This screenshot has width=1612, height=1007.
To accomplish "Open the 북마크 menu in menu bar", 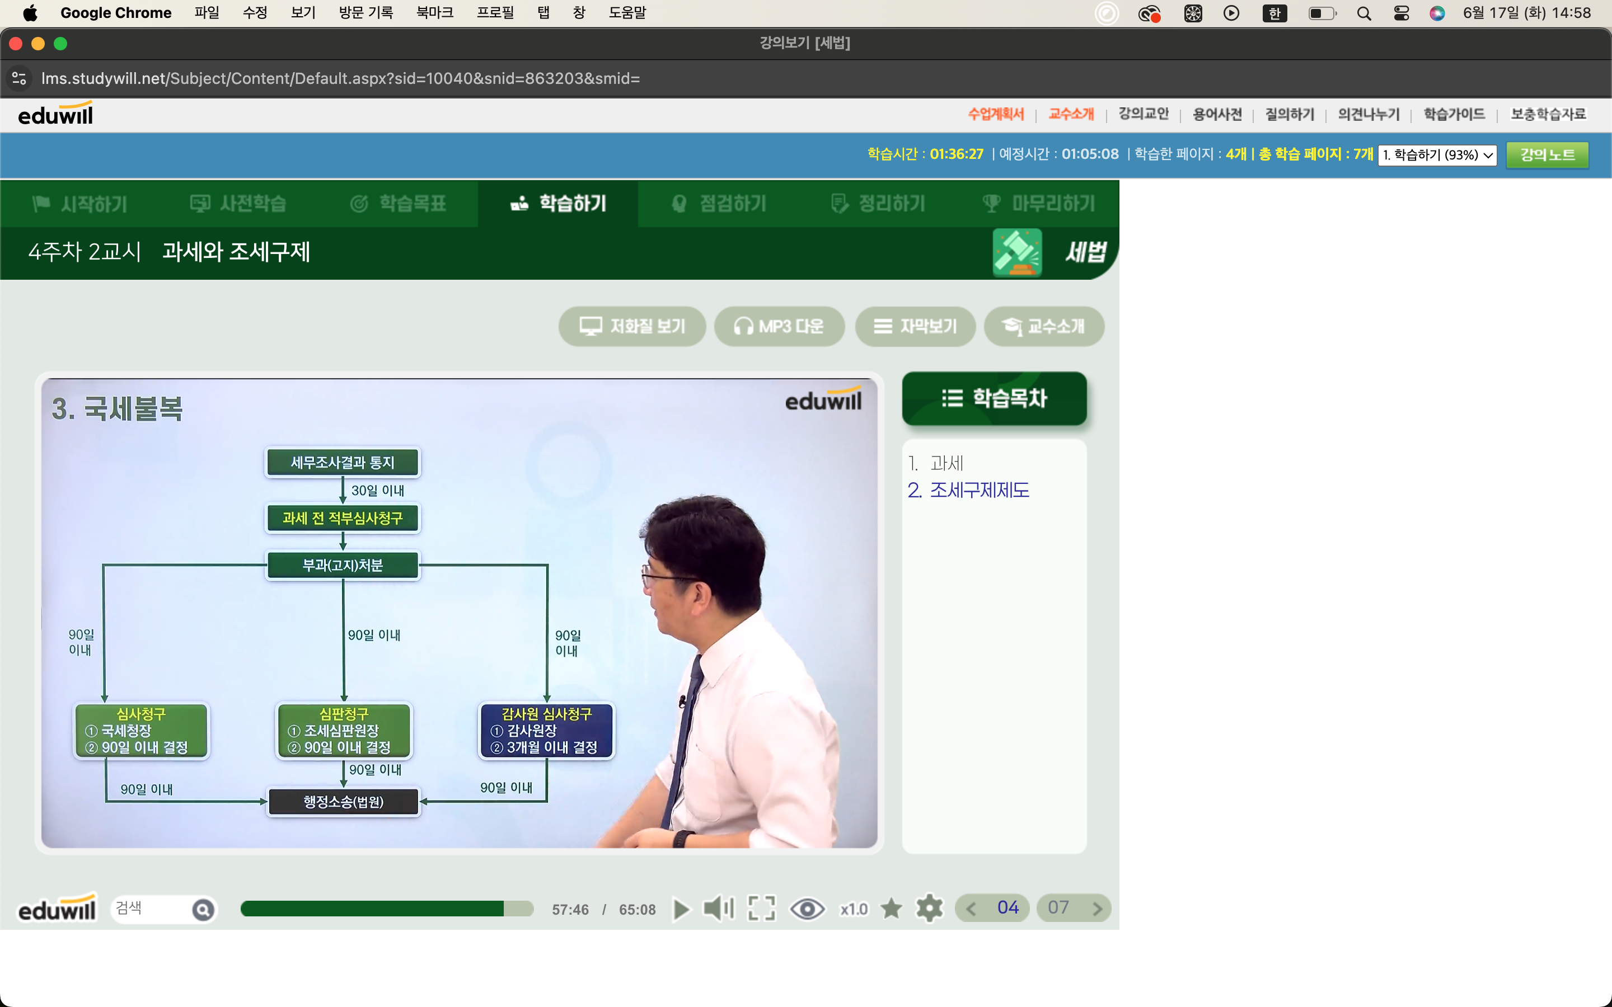I will pyautogui.click(x=434, y=13).
